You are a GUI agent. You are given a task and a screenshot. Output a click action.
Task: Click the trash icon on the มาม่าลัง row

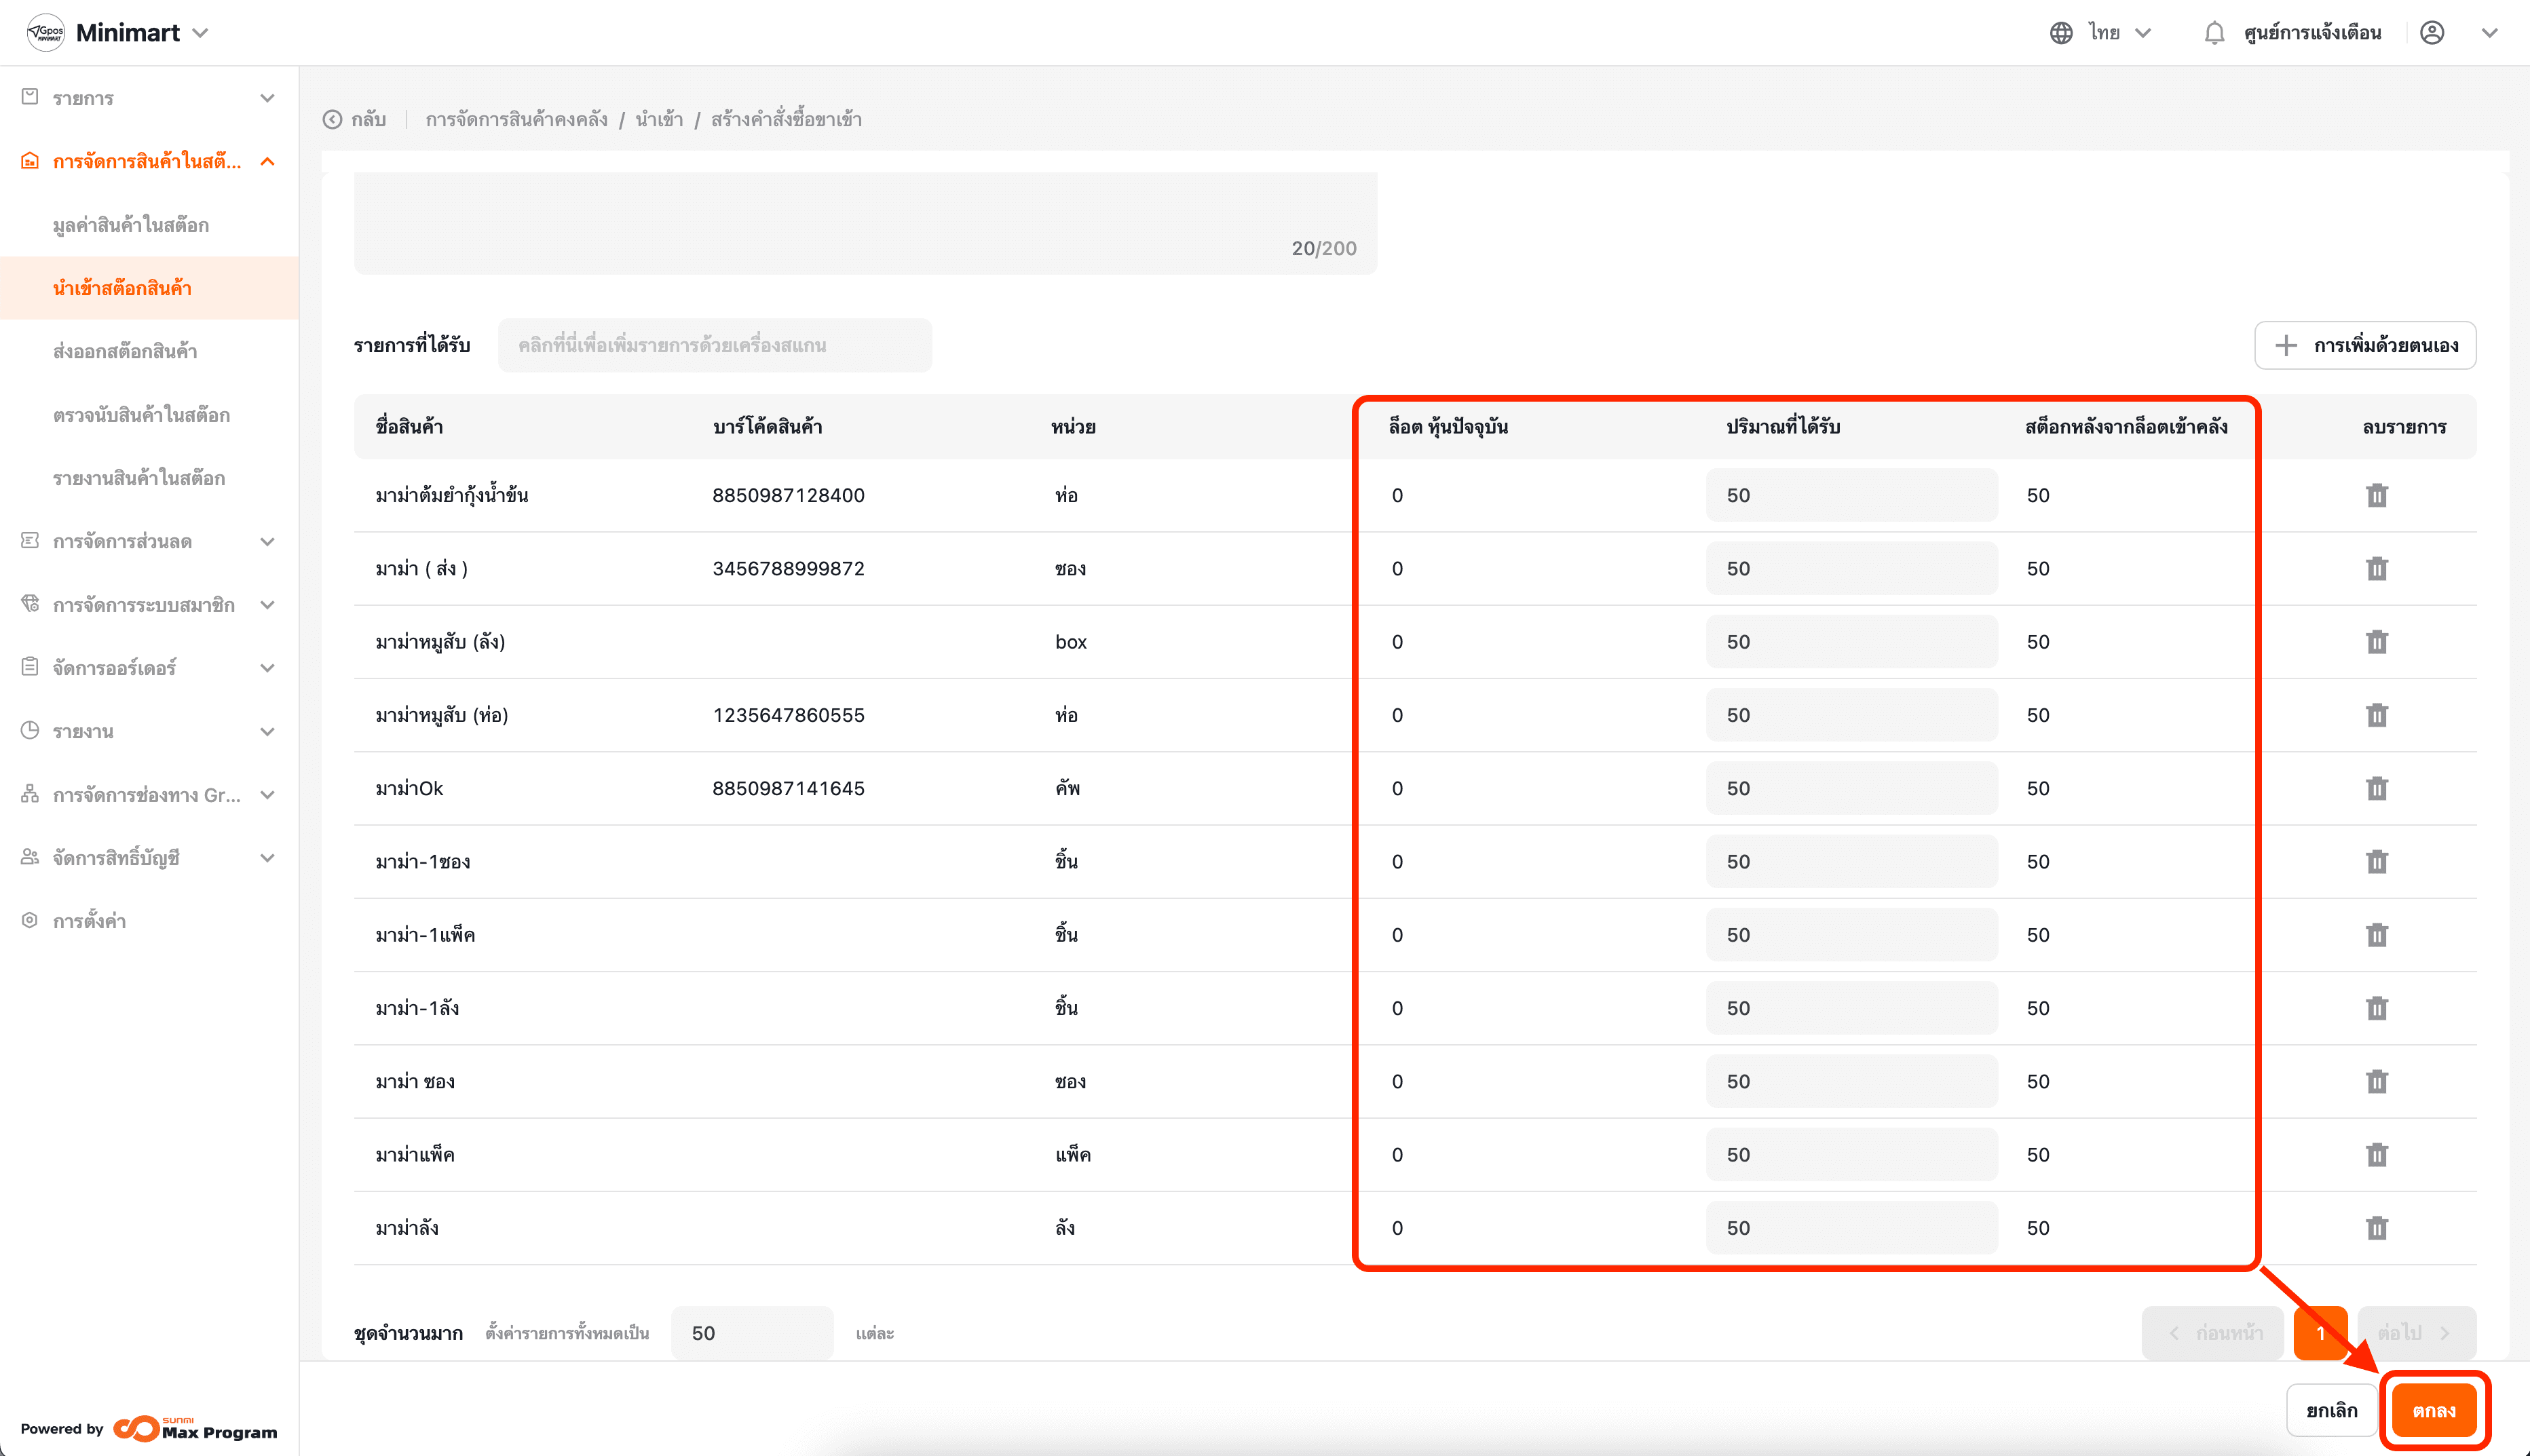click(2376, 1228)
